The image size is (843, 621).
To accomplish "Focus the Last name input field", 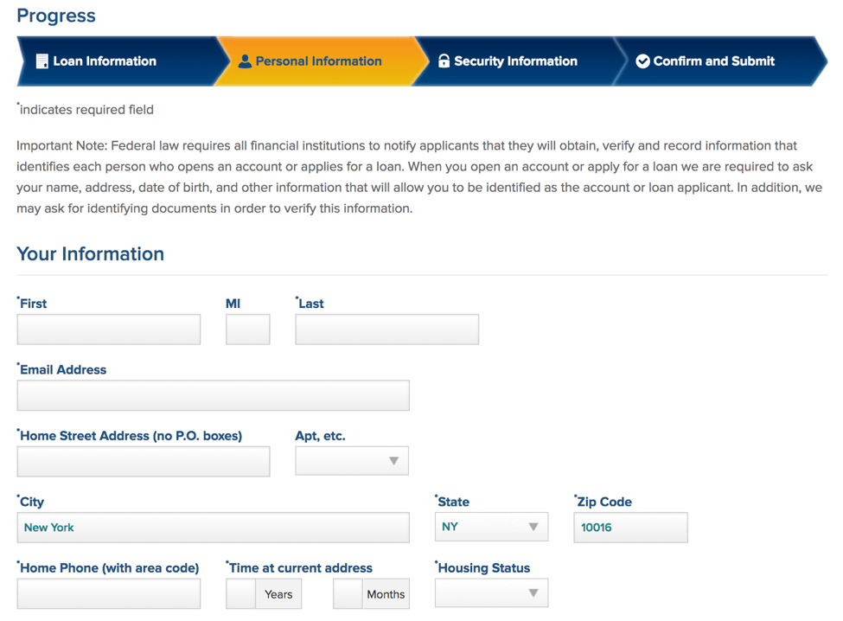I will click(x=387, y=330).
